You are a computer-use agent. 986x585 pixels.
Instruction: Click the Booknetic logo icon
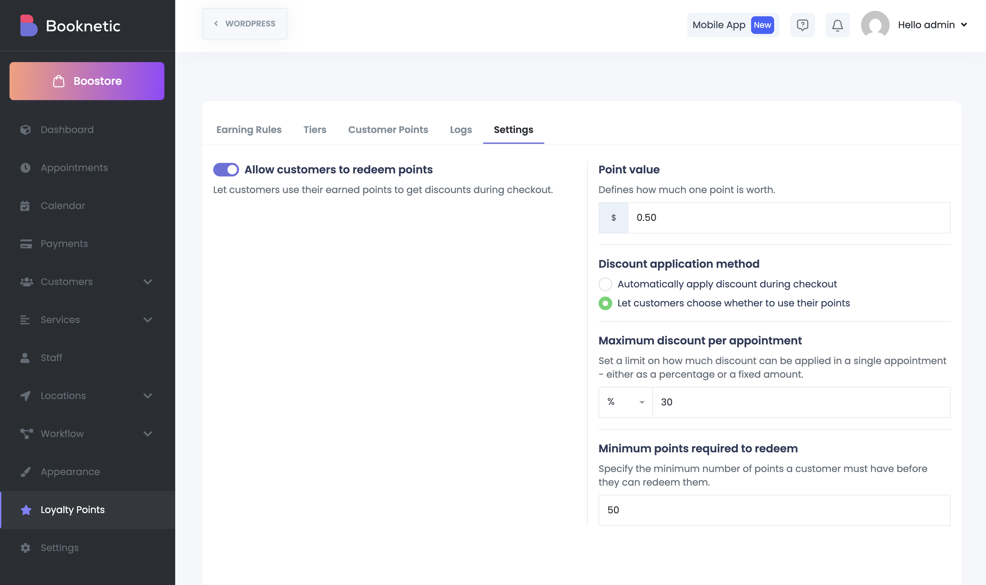(x=29, y=26)
